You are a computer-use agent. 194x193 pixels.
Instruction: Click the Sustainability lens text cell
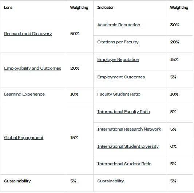tap(17, 181)
